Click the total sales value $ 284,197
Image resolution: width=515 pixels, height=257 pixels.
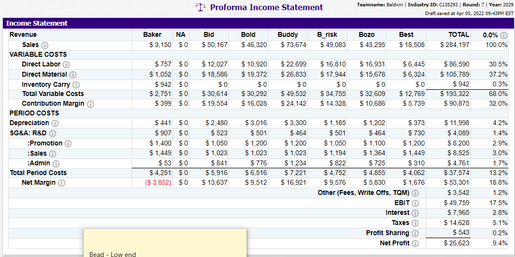[x=455, y=45]
